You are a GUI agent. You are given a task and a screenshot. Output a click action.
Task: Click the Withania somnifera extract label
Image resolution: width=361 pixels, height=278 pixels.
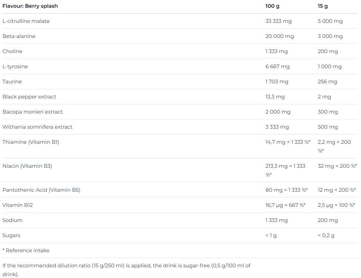(x=37, y=127)
